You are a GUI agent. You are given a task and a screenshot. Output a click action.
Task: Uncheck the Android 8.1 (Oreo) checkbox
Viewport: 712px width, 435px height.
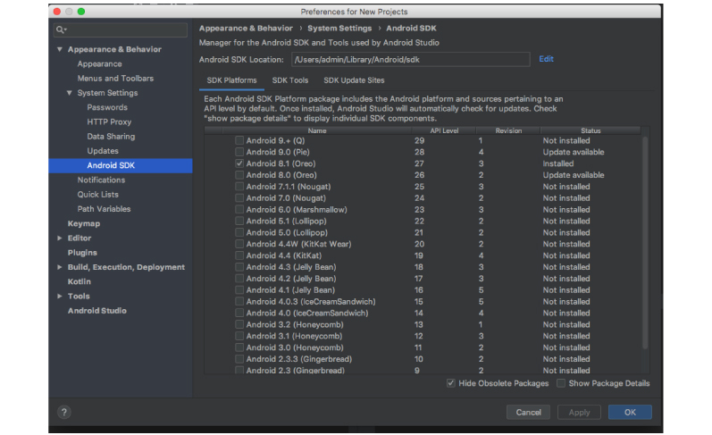[x=239, y=164]
